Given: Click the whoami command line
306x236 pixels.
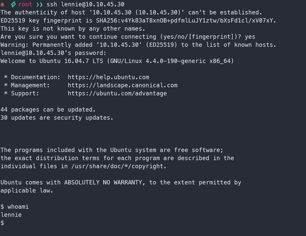Looking at the screenshot, I should (15, 207).
